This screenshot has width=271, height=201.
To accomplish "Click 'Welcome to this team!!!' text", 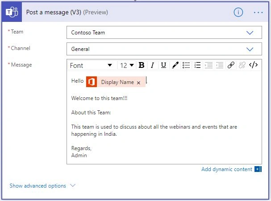I will point(99,98).
